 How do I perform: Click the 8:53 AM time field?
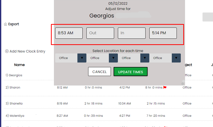coord(69,33)
